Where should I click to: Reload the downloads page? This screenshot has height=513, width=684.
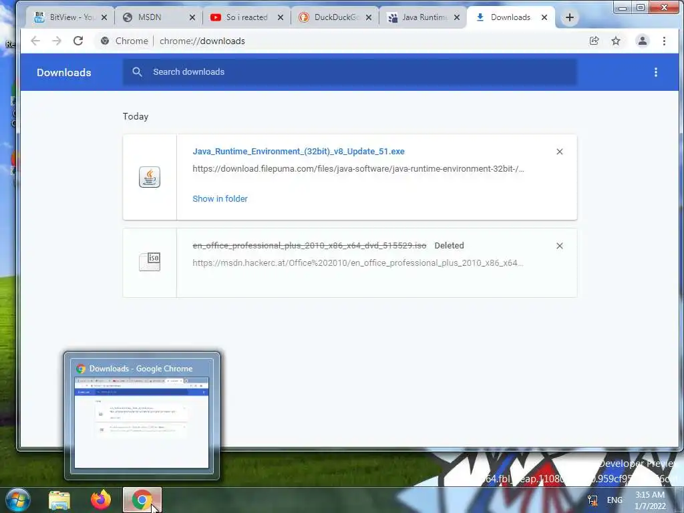(x=78, y=41)
